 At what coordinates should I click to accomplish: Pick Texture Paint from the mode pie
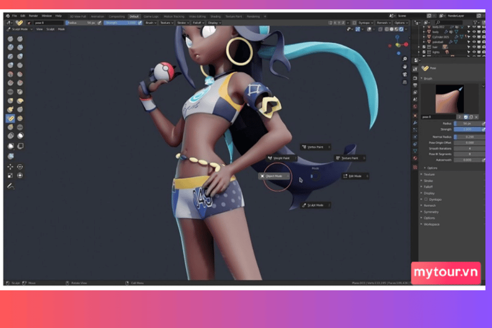(349, 158)
